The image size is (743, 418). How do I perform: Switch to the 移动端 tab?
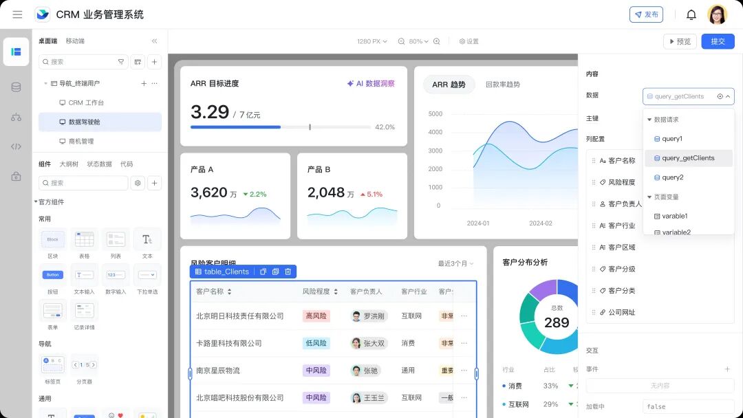(x=75, y=41)
